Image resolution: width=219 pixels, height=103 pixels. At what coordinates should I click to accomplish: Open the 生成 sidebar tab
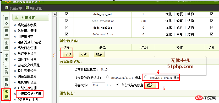[x=6, y=45]
